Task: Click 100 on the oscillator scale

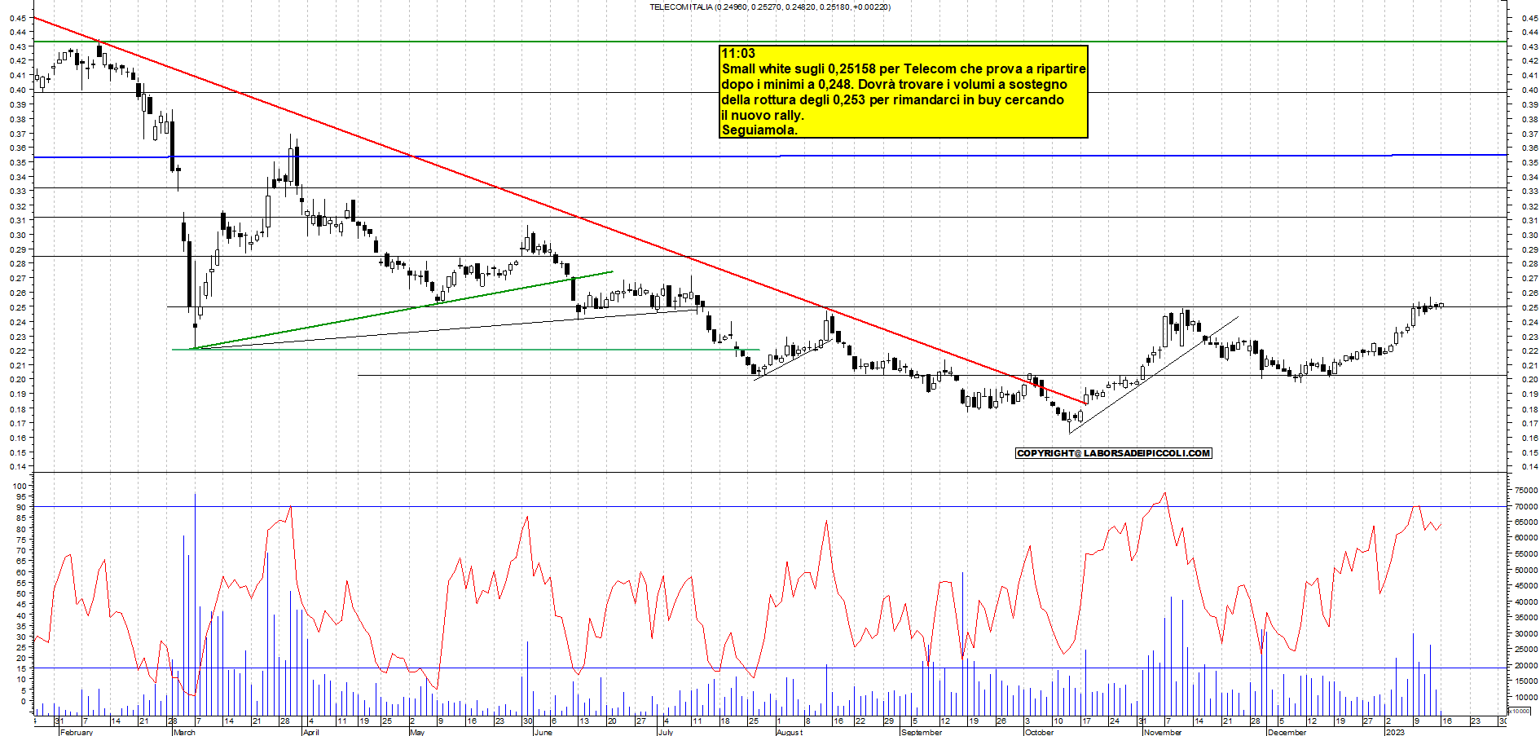Action: (20, 486)
